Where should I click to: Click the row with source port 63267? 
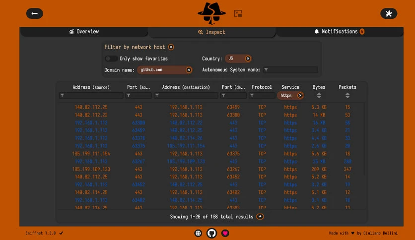212,161
